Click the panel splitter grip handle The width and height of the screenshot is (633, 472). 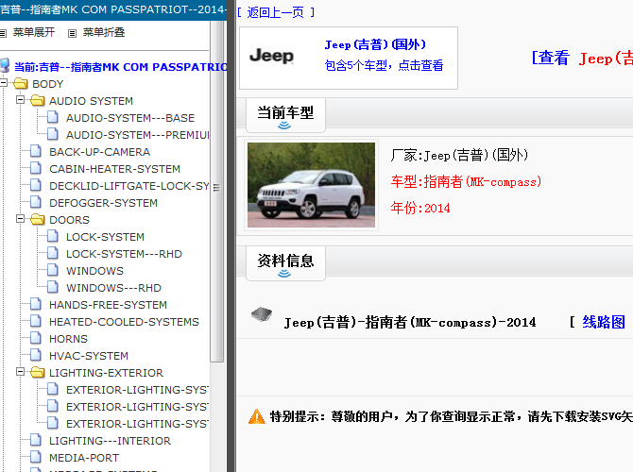click(x=216, y=188)
